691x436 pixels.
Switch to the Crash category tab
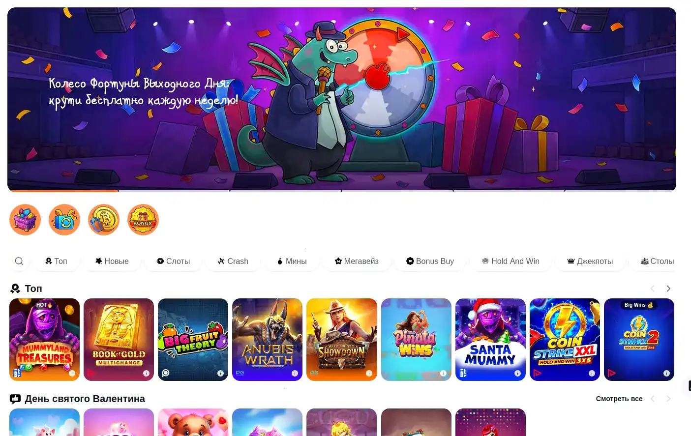[x=233, y=261]
